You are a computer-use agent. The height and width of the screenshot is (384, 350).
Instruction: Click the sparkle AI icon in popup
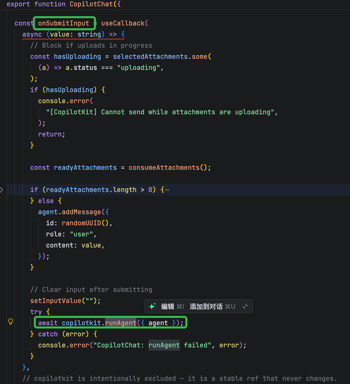[x=152, y=306]
